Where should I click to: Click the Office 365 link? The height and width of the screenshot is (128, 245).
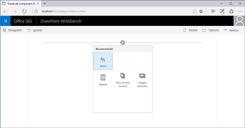click(x=23, y=21)
